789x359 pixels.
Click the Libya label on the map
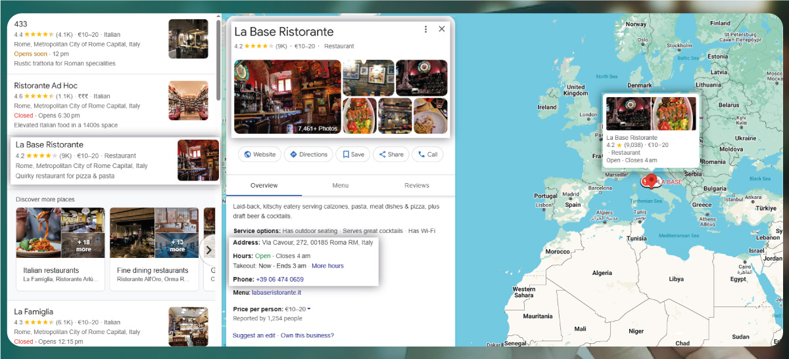[x=676, y=279]
